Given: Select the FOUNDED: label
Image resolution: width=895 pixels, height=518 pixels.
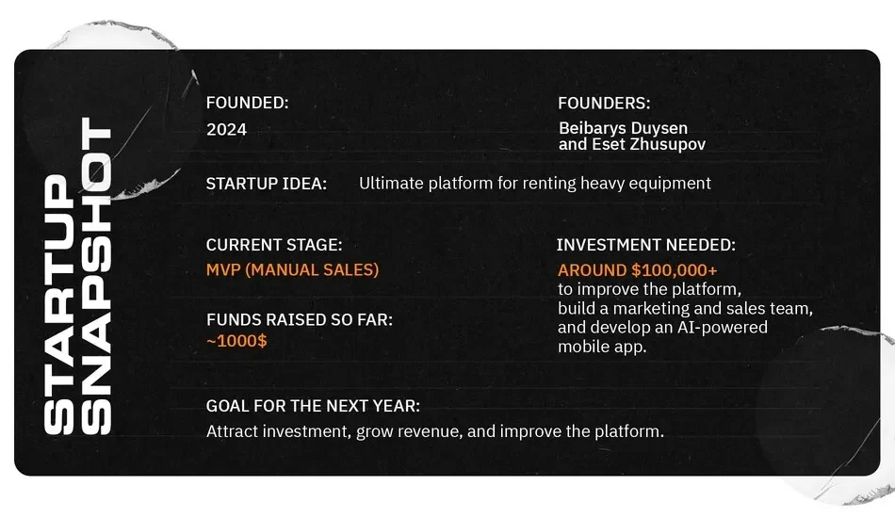Looking at the screenshot, I should click(247, 103).
